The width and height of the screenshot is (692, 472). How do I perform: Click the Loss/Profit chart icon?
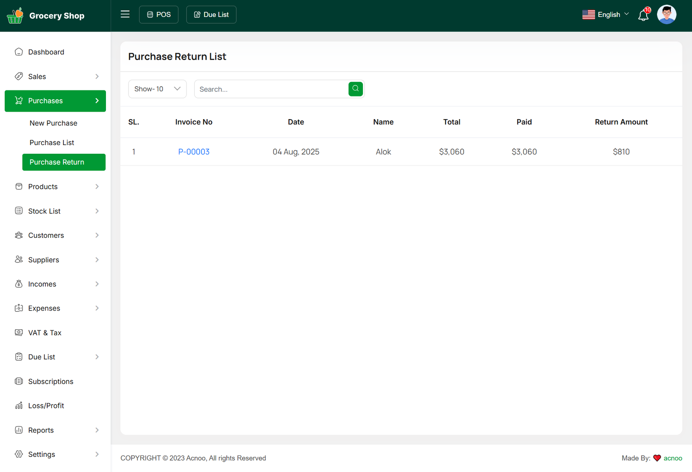click(19, 406)
